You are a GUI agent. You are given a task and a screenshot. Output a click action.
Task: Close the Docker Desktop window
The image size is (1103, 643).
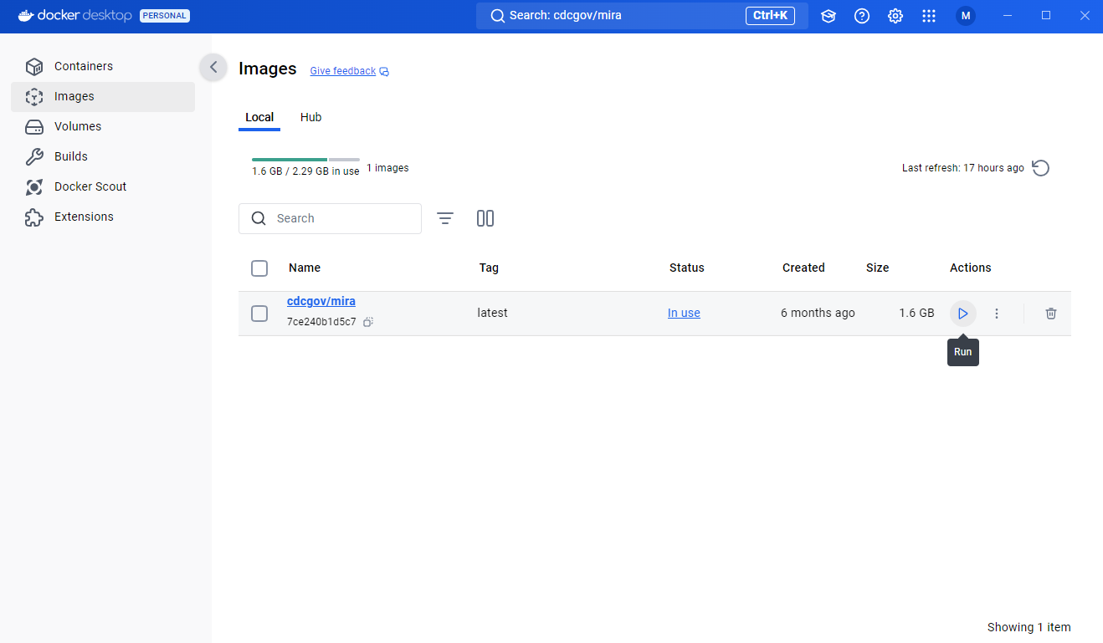point(1085,16)
